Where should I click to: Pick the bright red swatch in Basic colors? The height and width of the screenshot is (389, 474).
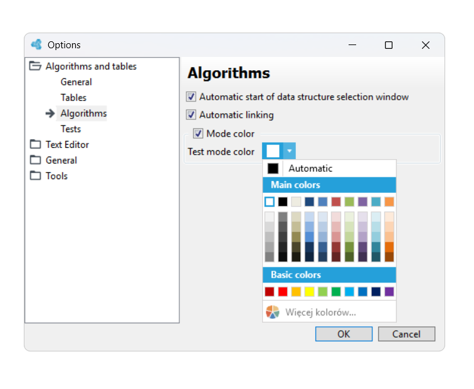[x=283, y=291]
